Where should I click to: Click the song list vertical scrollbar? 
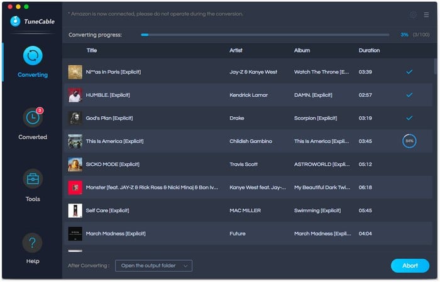(x=436, y=66)
